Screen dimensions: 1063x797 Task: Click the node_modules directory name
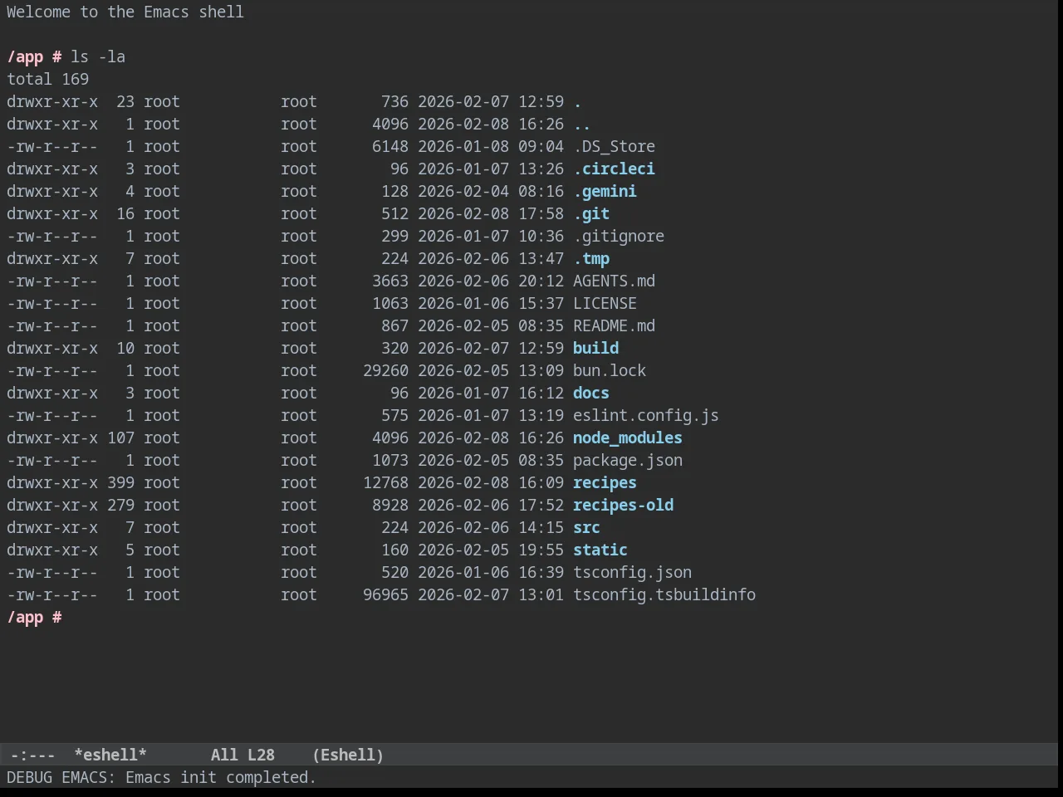(x=628, y=438)
